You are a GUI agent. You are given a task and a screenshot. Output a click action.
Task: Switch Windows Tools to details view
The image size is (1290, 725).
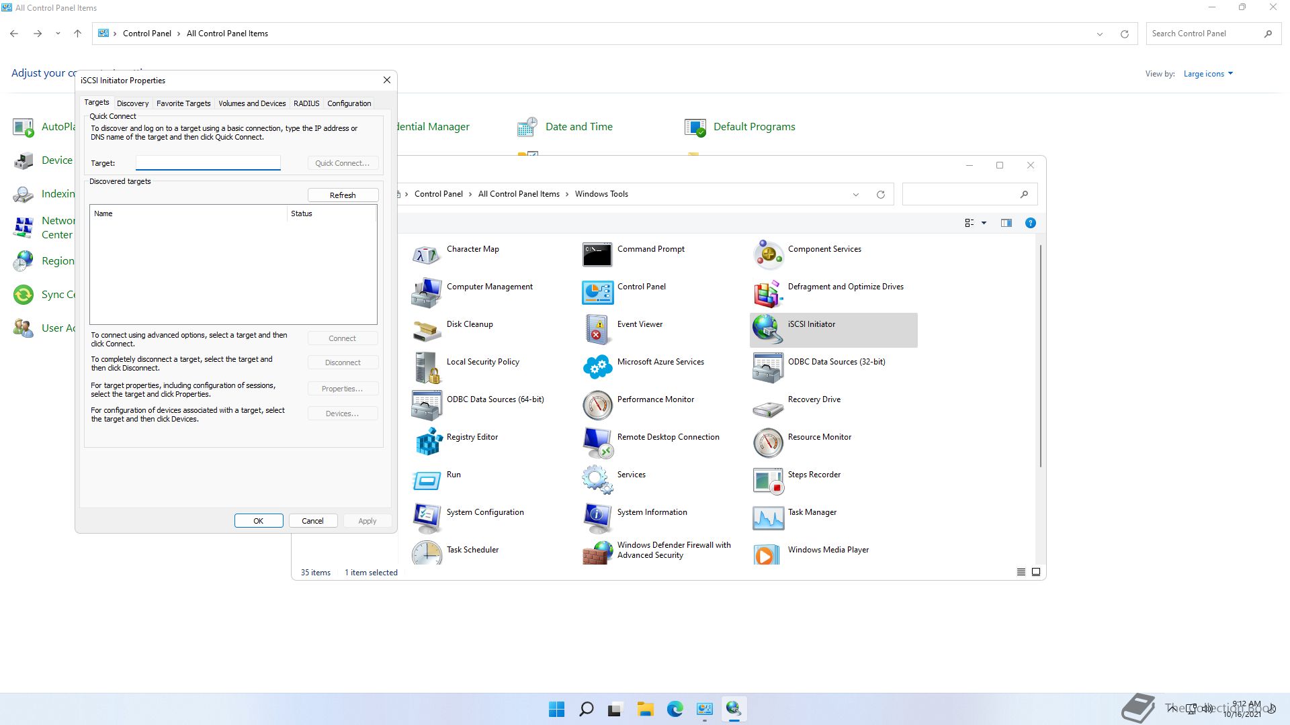(1021, 572)
